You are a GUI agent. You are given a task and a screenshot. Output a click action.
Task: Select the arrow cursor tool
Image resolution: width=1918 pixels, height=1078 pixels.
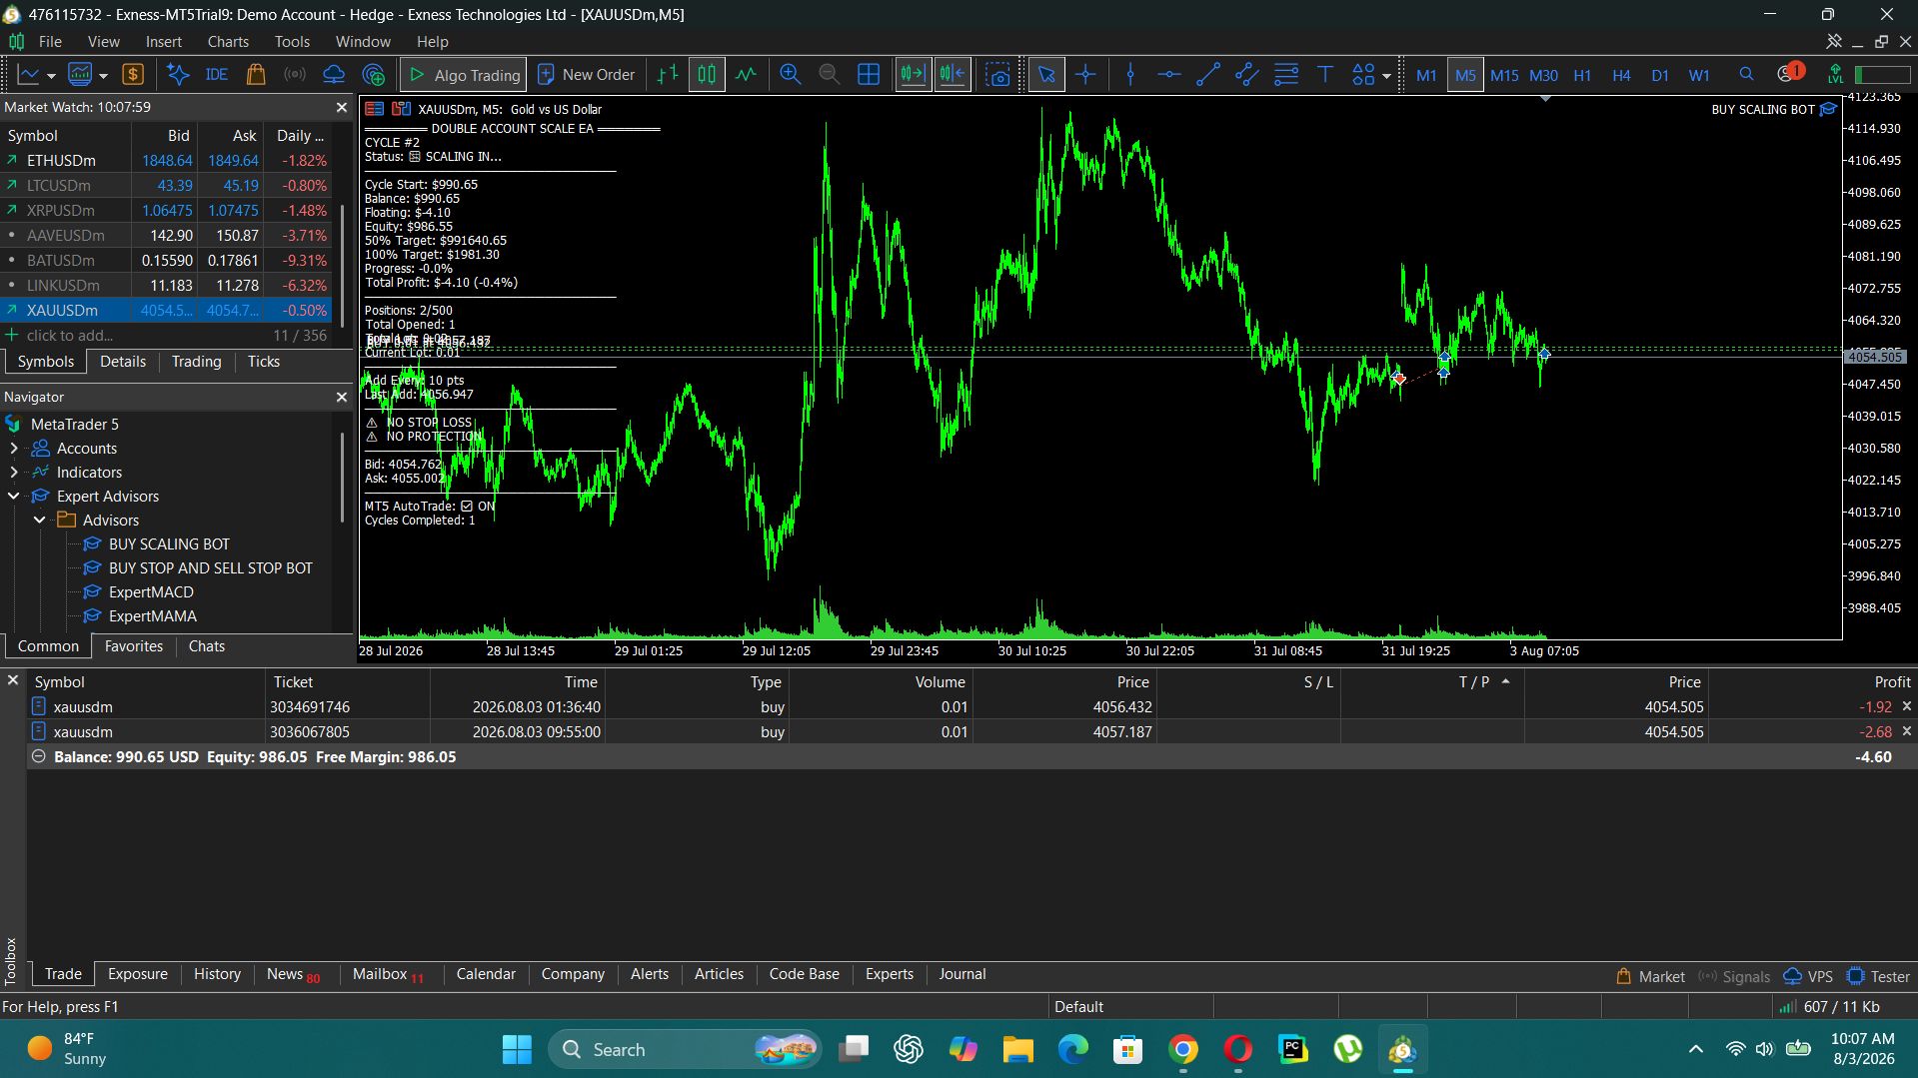point(1046,75)
